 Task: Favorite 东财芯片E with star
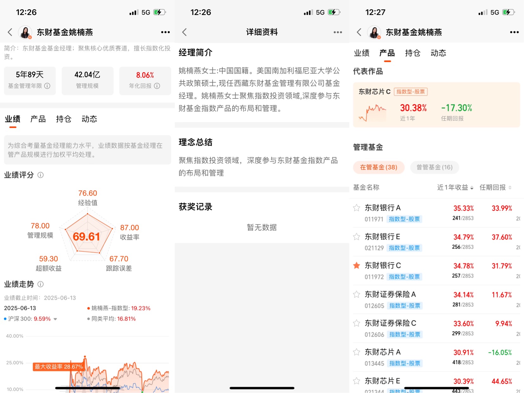point(357,381)
